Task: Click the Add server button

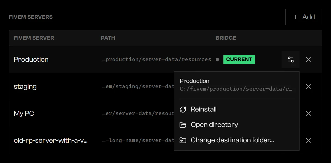Action: (x=304, y=17)
